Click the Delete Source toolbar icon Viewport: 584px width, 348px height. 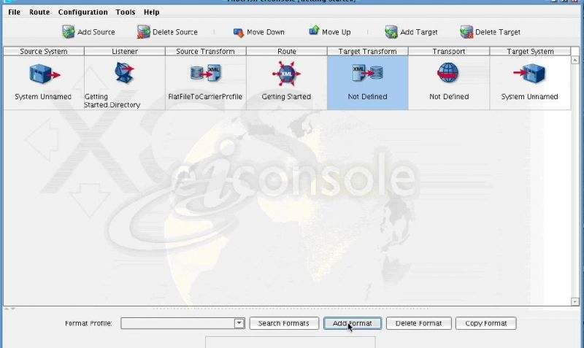pos(143,32)
